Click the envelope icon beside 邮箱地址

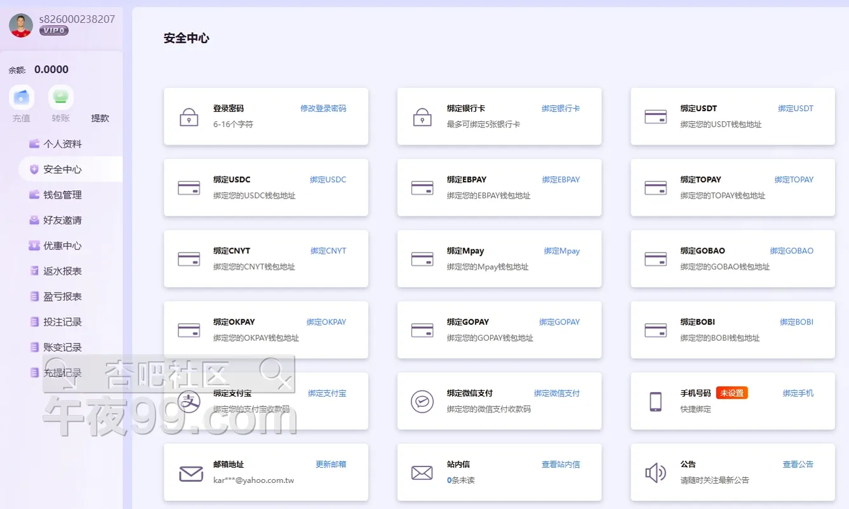pyautogui.click(x=191, y=473)
